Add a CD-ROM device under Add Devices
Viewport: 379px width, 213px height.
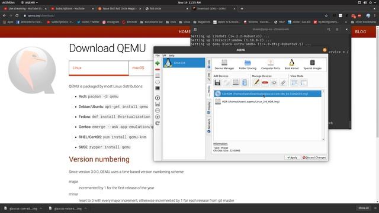(226, 83)
